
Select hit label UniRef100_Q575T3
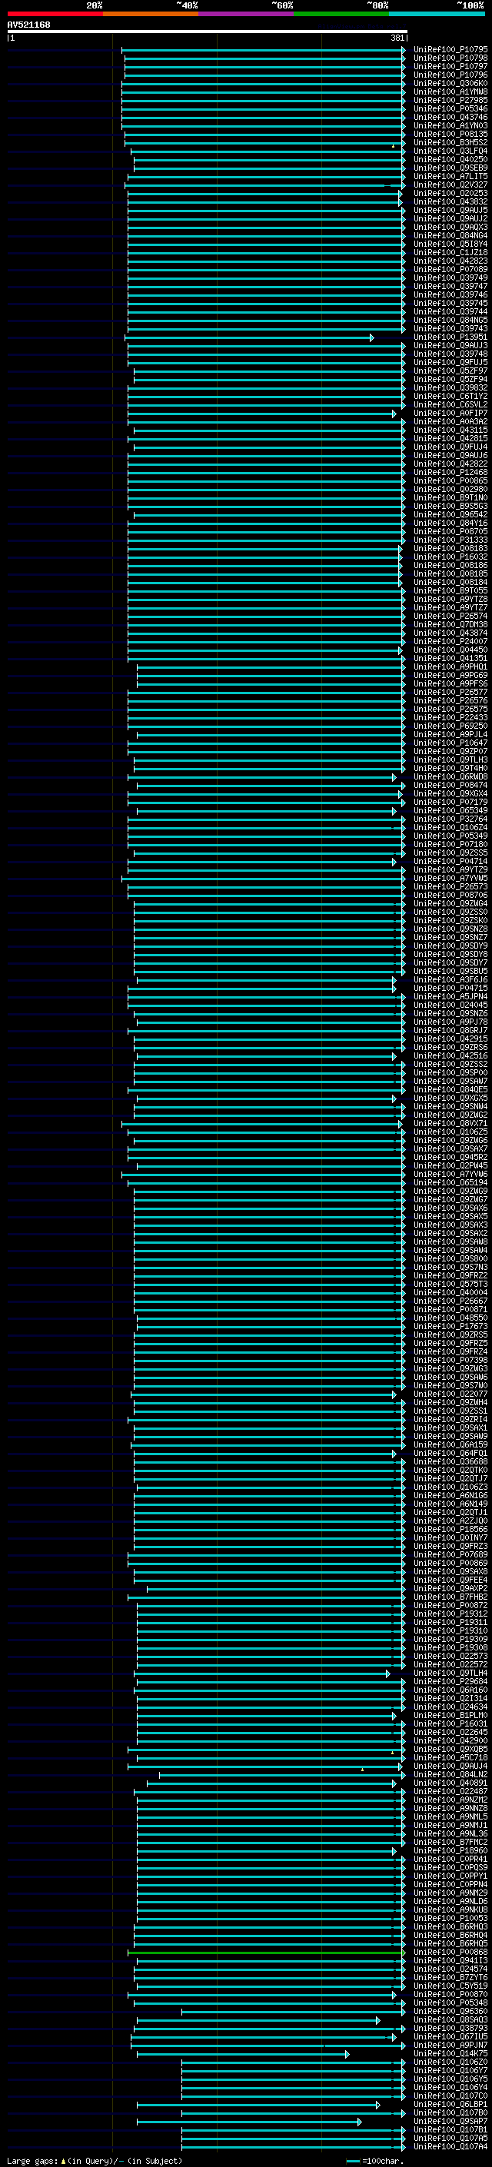coord(450,1284)
